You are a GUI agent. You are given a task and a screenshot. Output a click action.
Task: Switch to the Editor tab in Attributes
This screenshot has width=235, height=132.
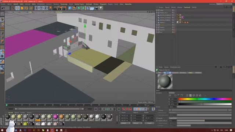pyautogui.click(x=190, y=73)
